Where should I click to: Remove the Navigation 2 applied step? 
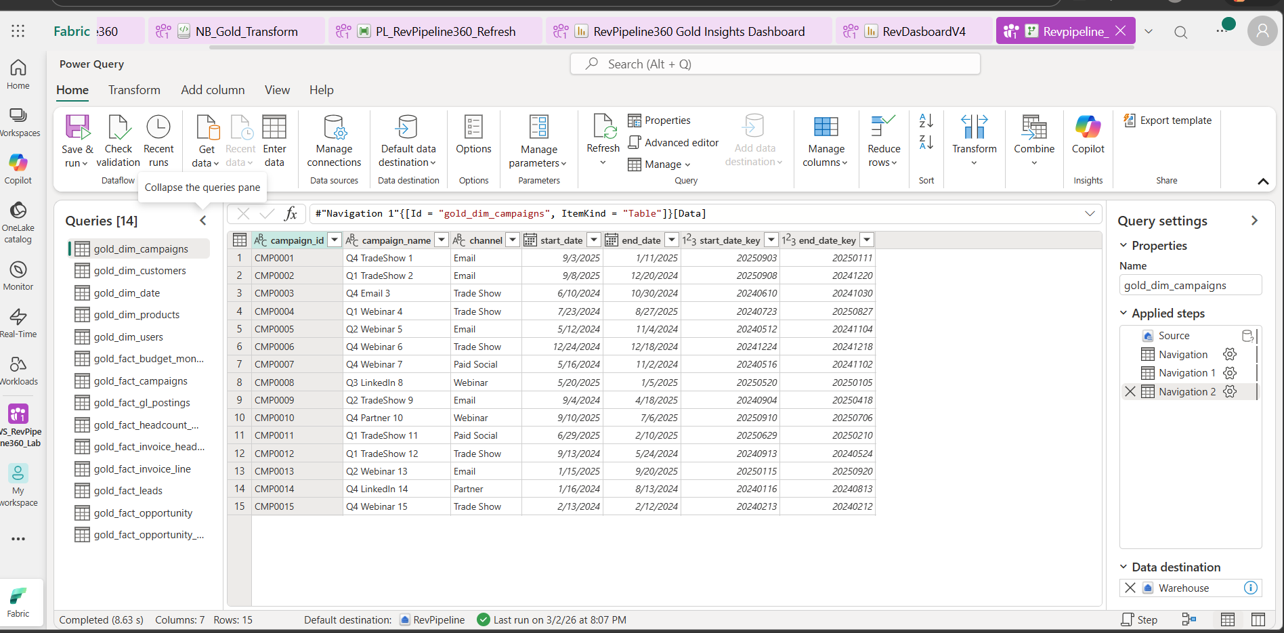coord(1130,391)
